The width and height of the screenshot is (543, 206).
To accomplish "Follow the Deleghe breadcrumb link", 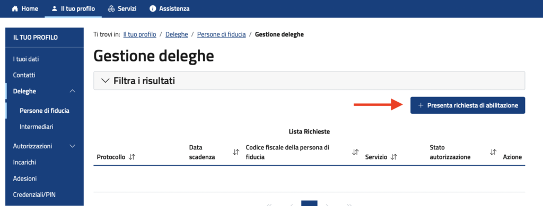I will pyautogui.click(x=177, y=34).
